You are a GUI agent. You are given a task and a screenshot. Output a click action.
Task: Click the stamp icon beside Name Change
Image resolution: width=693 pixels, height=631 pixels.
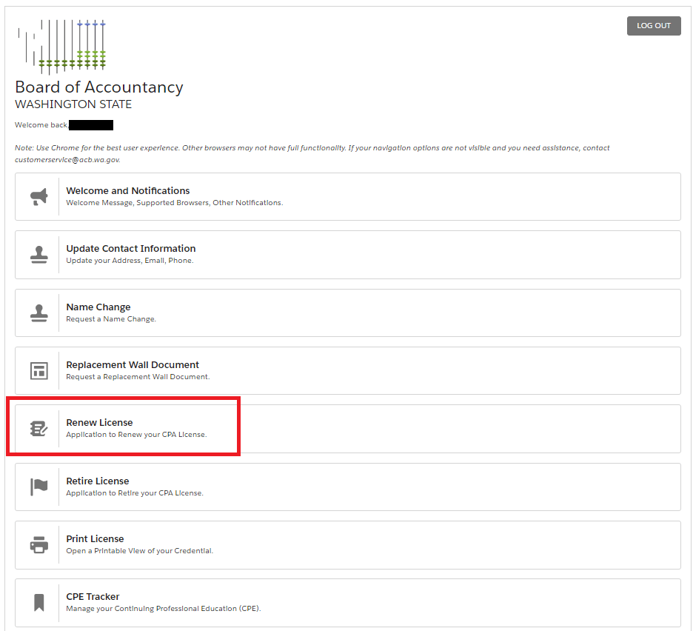coord(38,313)
